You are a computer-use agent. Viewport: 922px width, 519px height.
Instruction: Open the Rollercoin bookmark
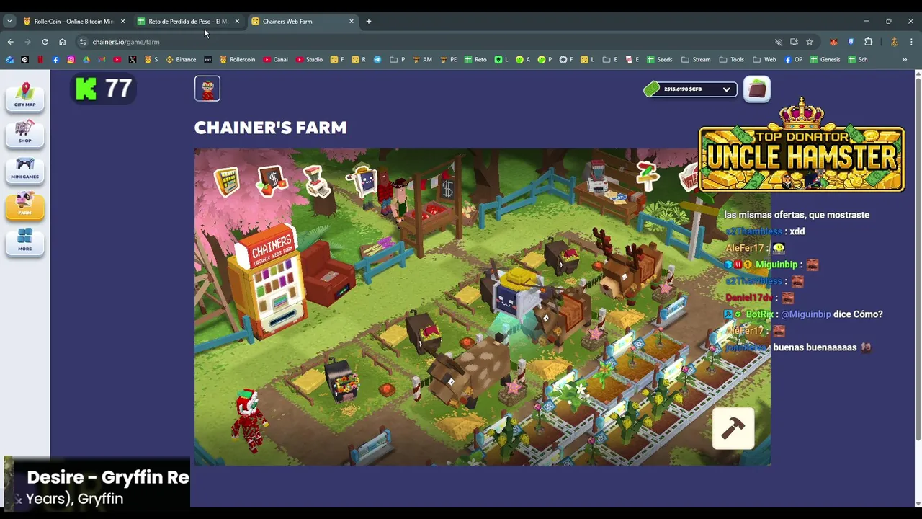(238, 60)
